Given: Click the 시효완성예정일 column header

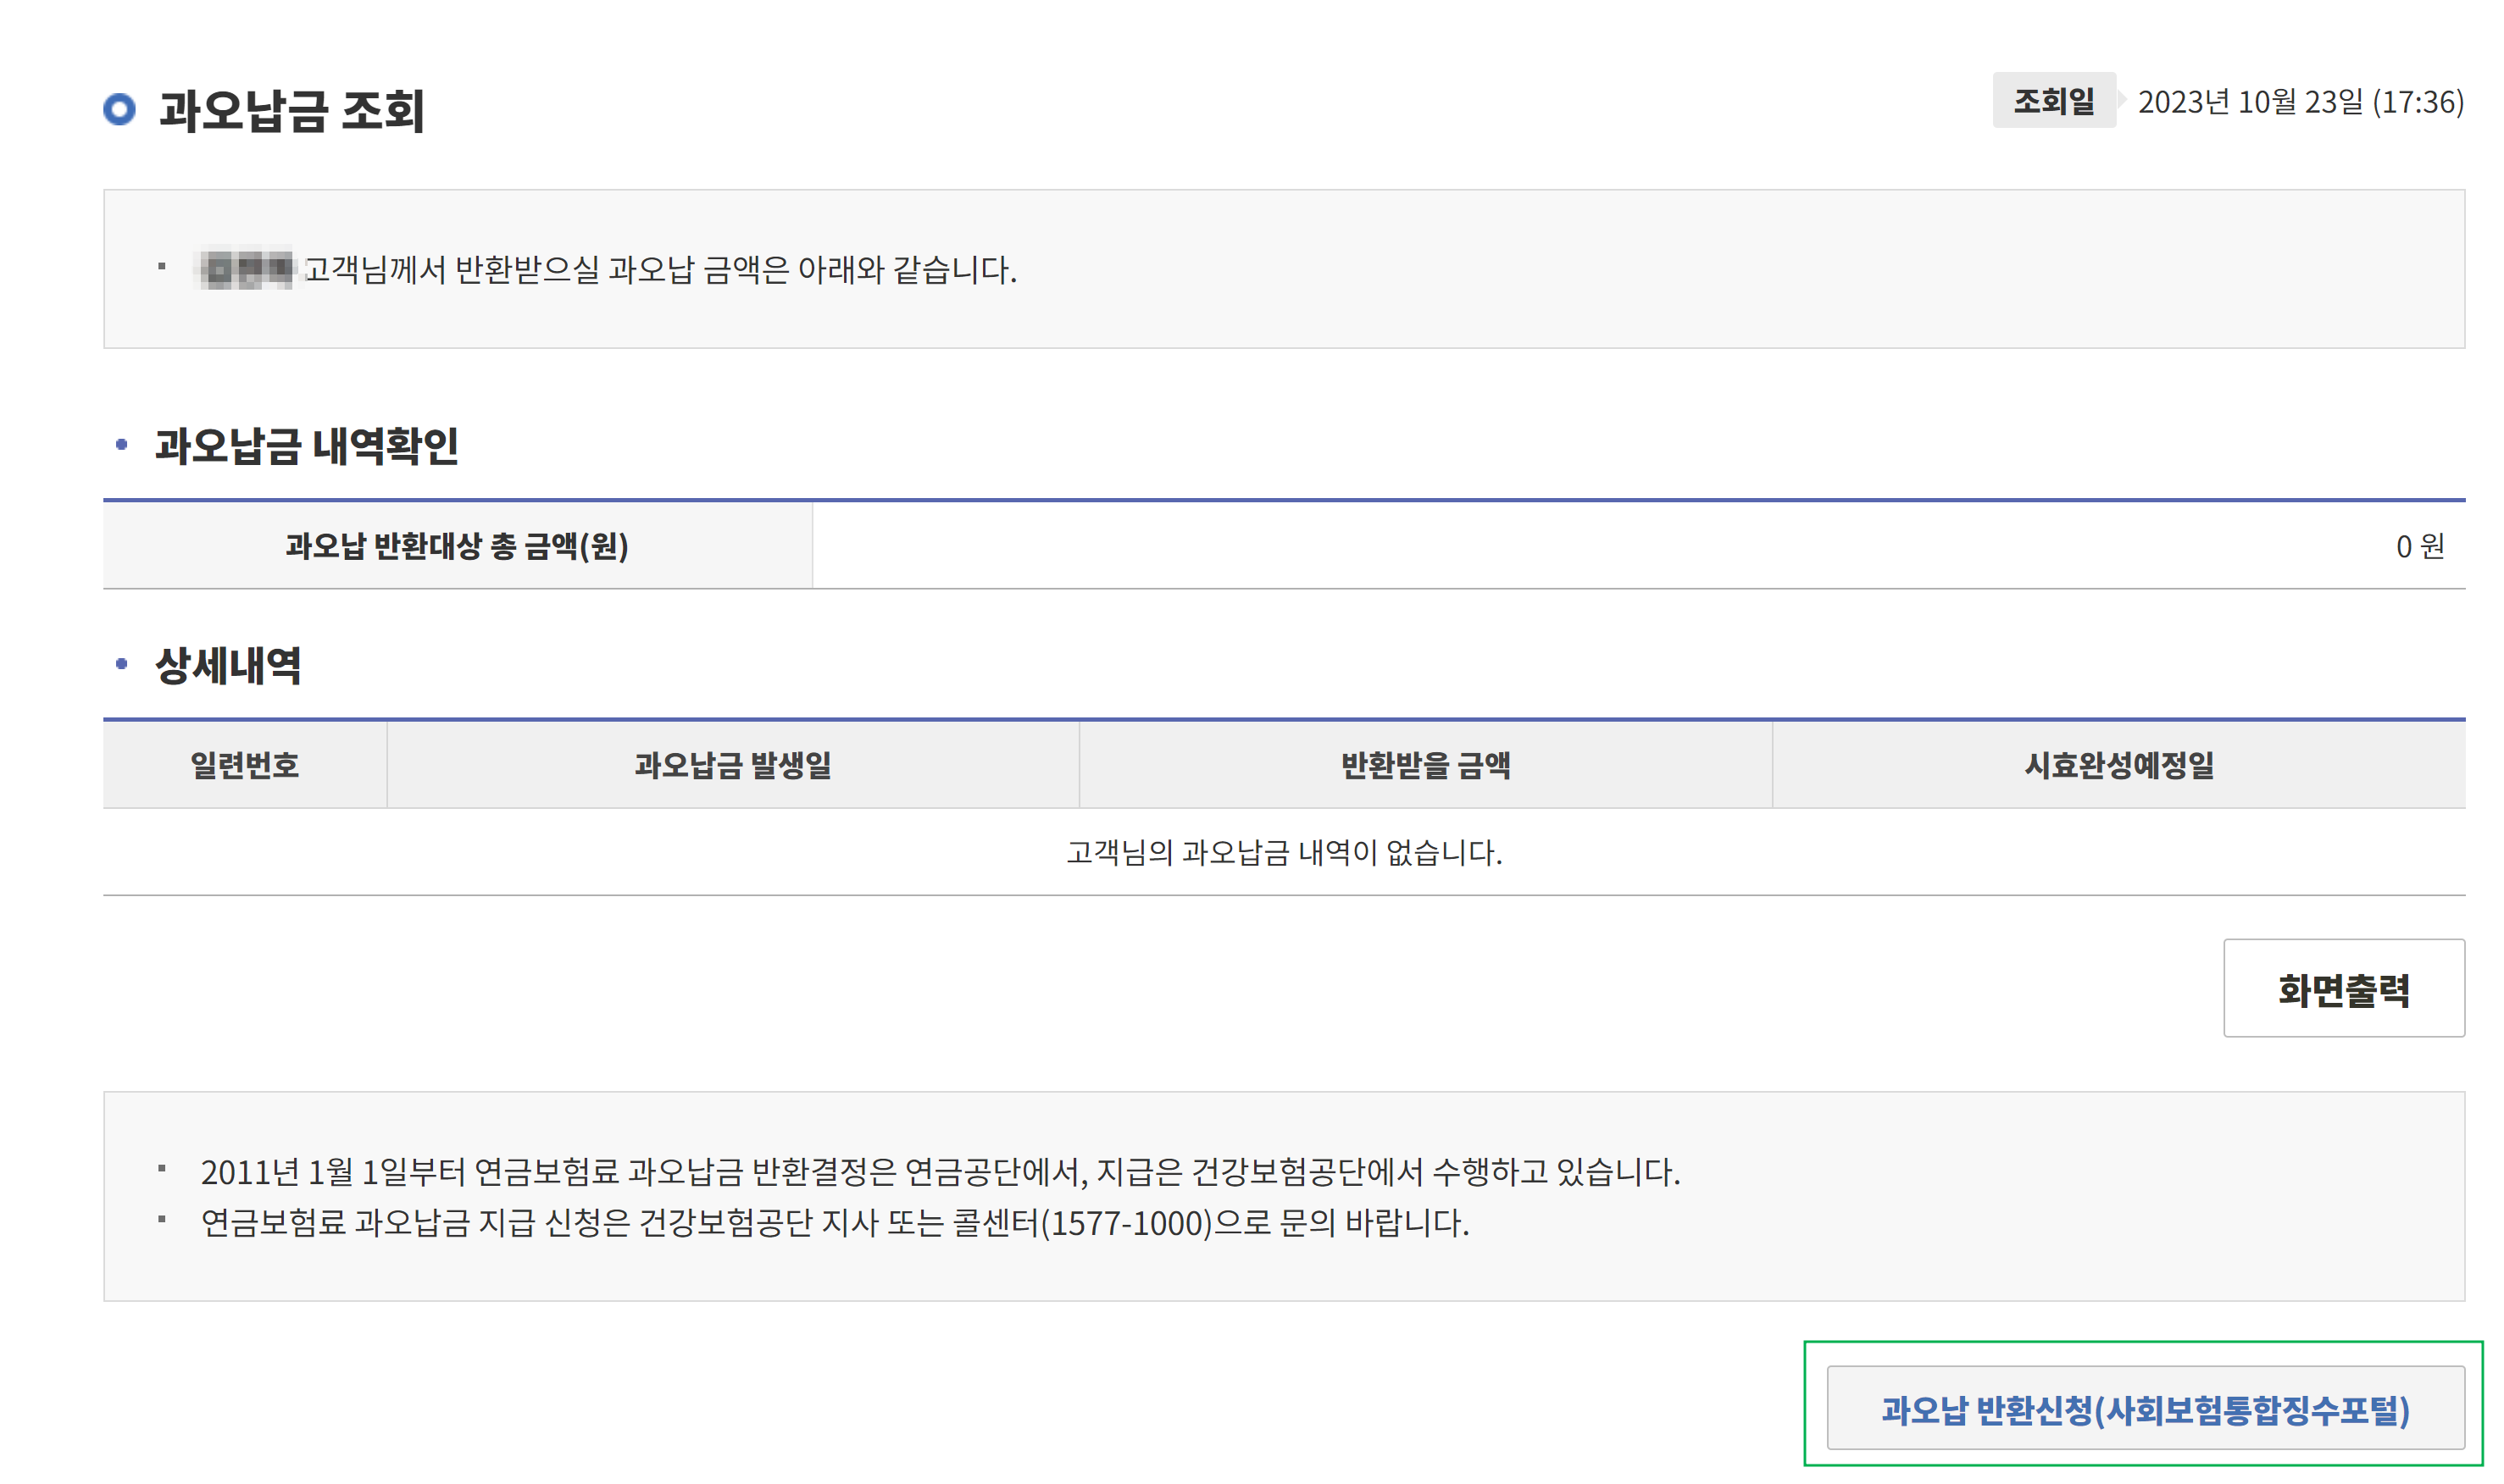Looking at the screenshot, I should point(2118,765).
